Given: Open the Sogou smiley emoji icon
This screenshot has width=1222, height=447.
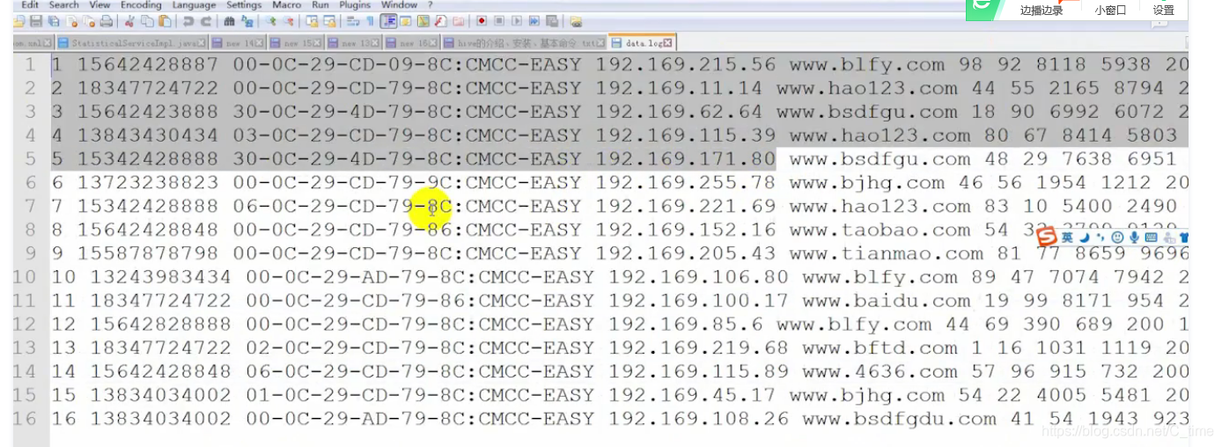Looking at the screenshot, I should tap(1117, 238).
